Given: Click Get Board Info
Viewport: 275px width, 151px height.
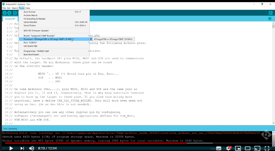Looking at the screenshot, I should [x=54, y=46].
